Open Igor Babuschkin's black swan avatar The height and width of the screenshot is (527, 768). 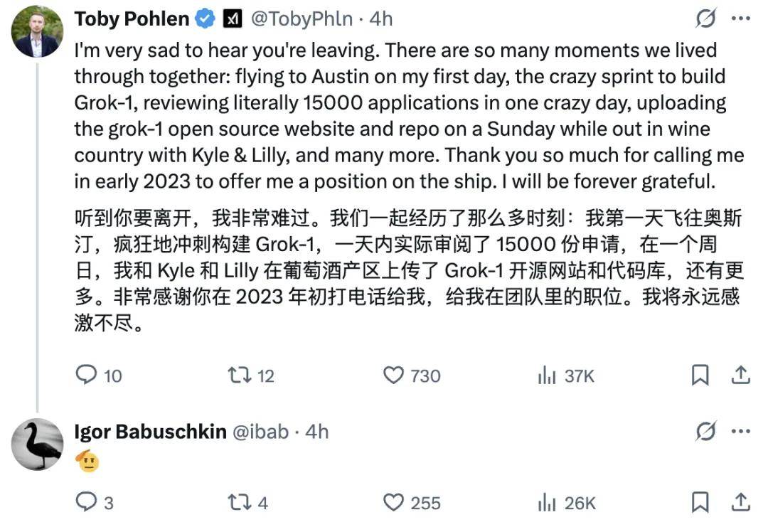point(37,445)
